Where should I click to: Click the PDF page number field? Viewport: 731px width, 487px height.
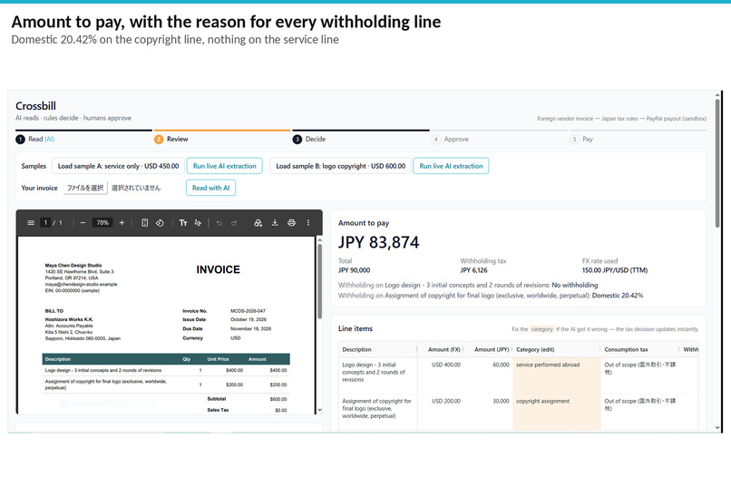click(45, 223)
